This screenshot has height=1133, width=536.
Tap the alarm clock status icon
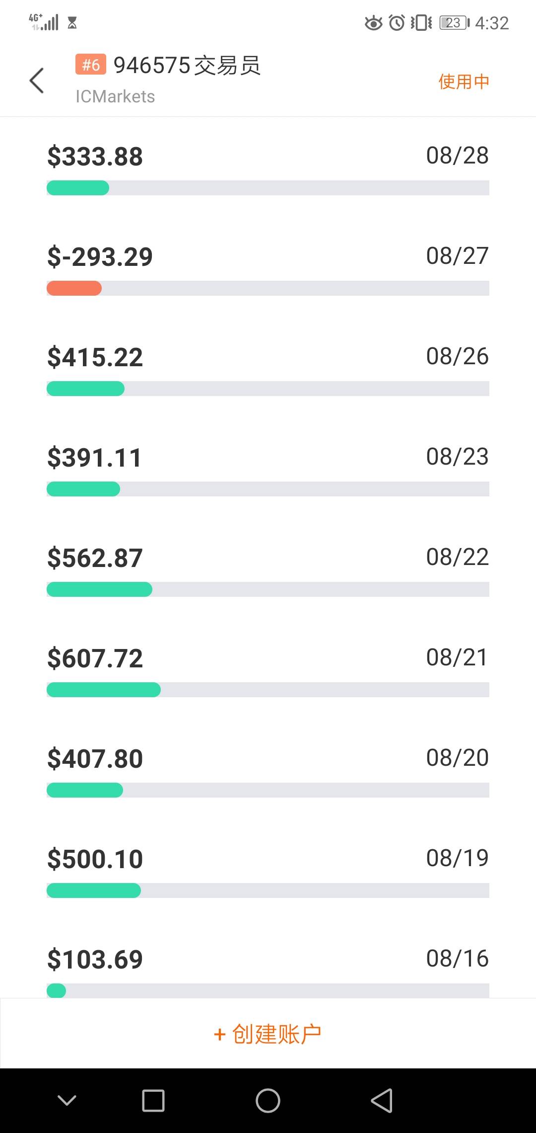pyautogui.click(x=397, y=23)
